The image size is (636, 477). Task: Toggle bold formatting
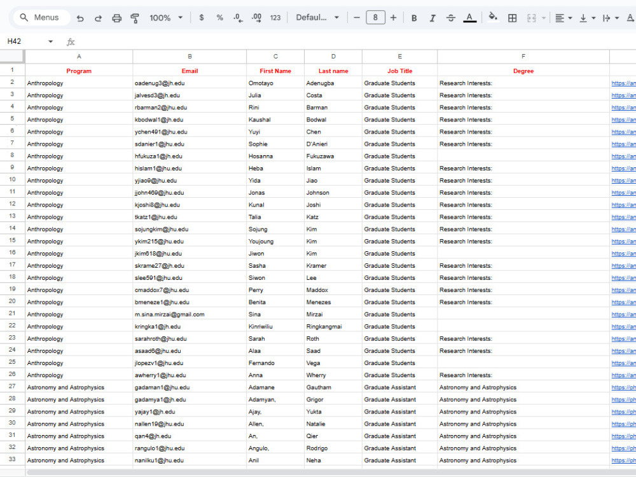point(414,18)
